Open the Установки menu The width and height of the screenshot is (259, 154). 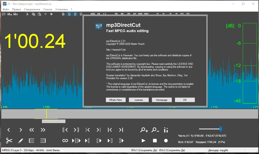tap(61, 9)
